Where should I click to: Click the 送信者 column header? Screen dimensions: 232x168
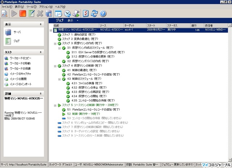[x=216, y=25]
